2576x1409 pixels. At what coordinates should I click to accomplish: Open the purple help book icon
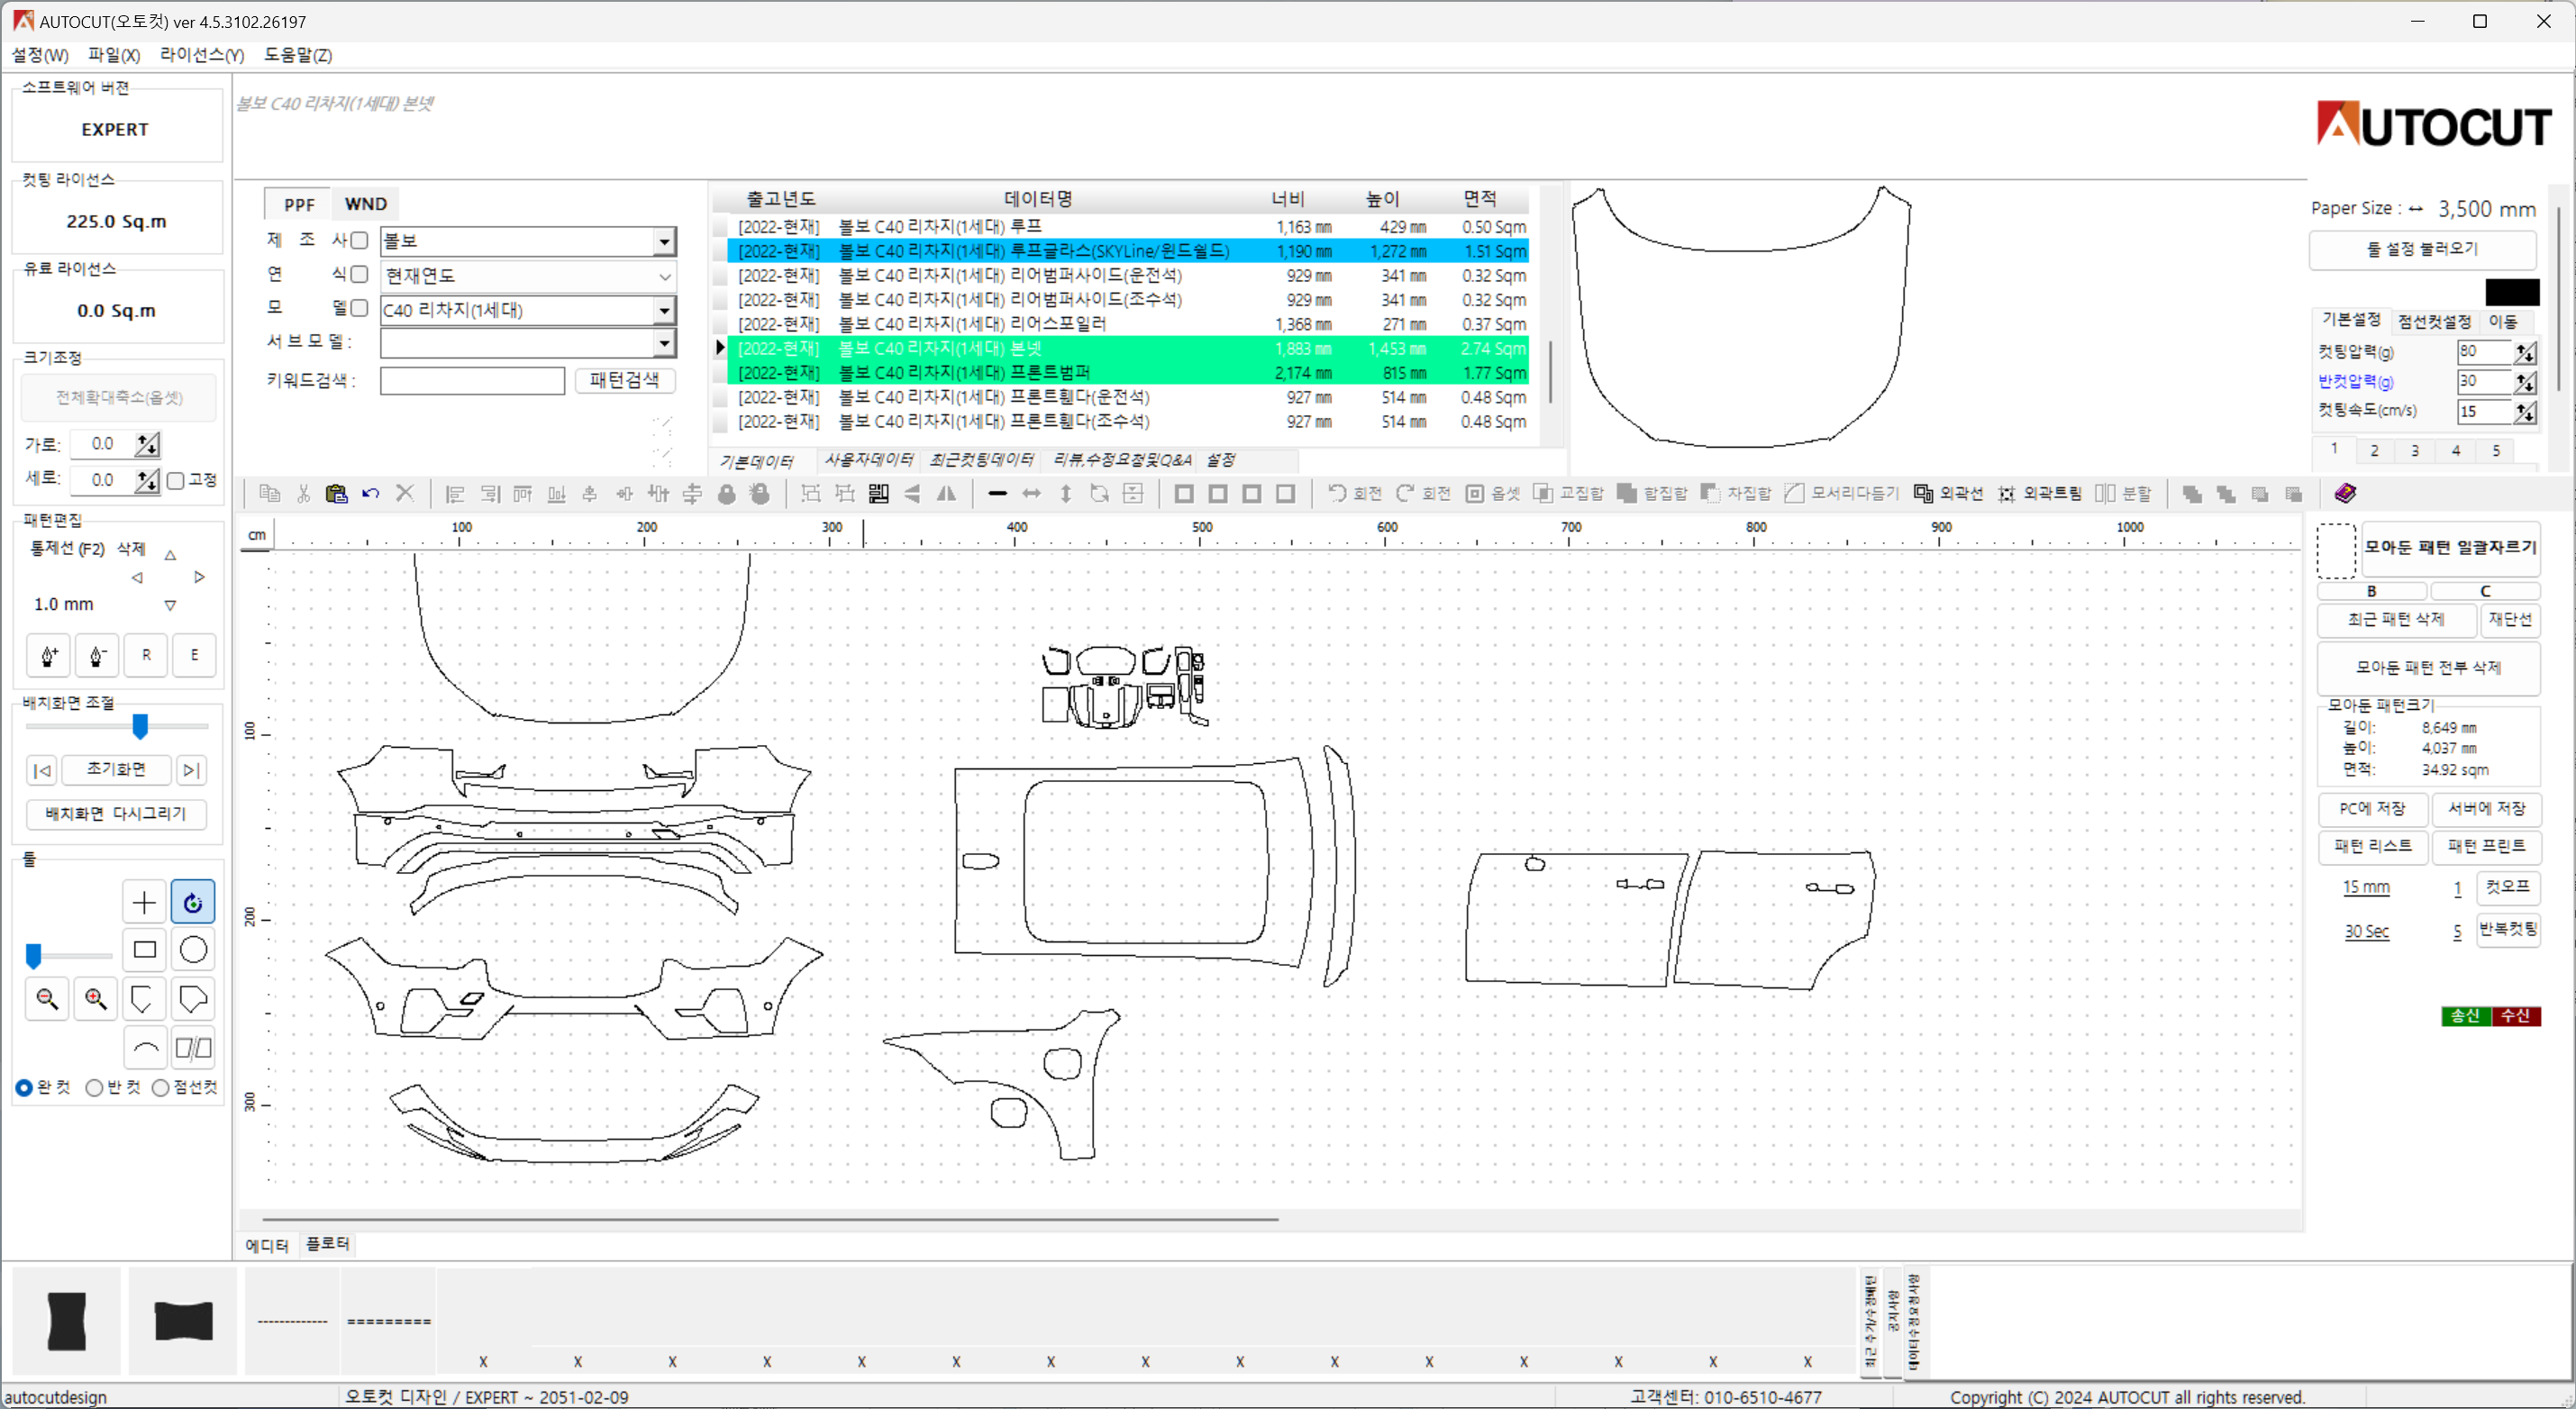click(x=2345, y=493)
